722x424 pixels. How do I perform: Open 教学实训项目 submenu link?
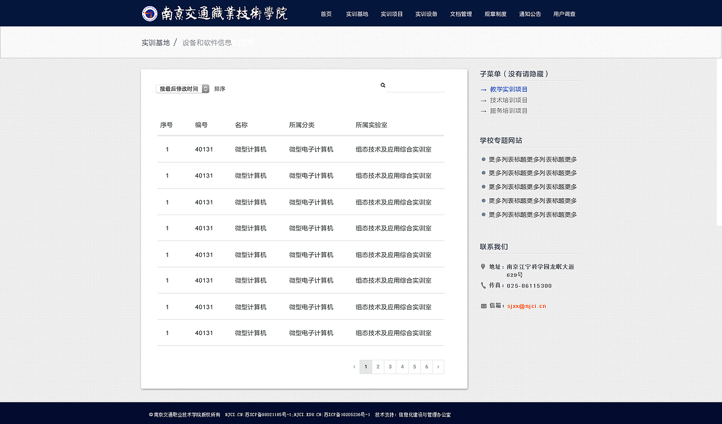pos(509,90)
